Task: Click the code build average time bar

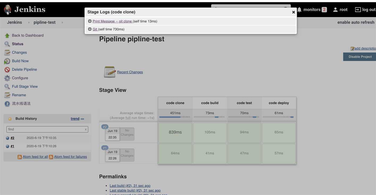Action: pos(209,117)
